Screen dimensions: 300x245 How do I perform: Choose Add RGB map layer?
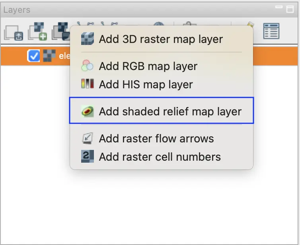(148, 66)
